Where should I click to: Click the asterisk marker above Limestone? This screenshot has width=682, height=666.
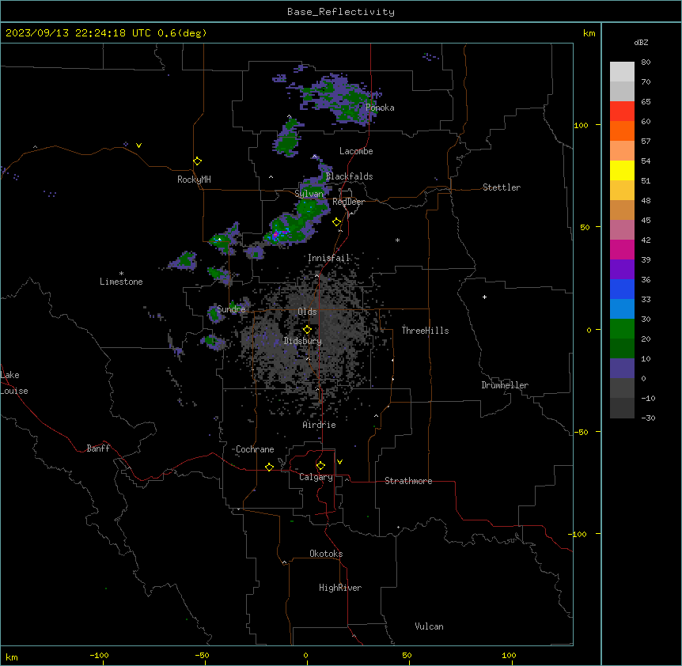(x=121, y=274)
